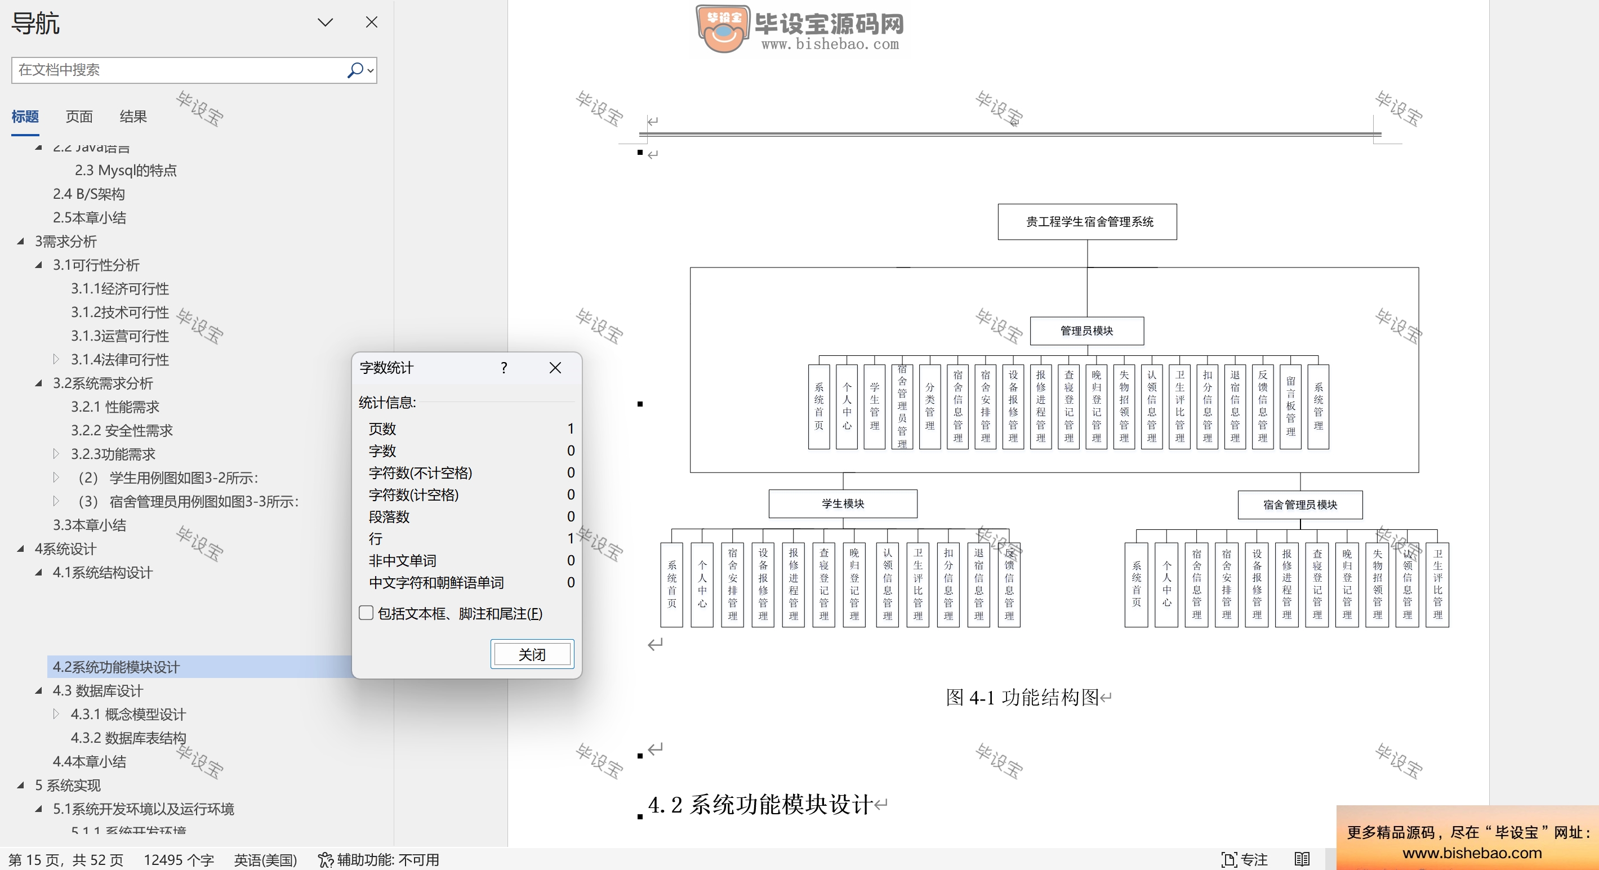The height and width of the screenshot is (870, 1599).
Task: Click the help question mark in word count dialog
Action: pos(504,367)
